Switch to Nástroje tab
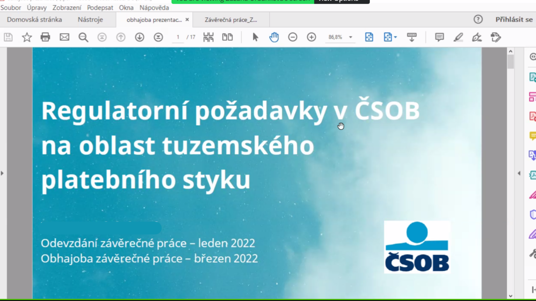 [x=90, y=20]
